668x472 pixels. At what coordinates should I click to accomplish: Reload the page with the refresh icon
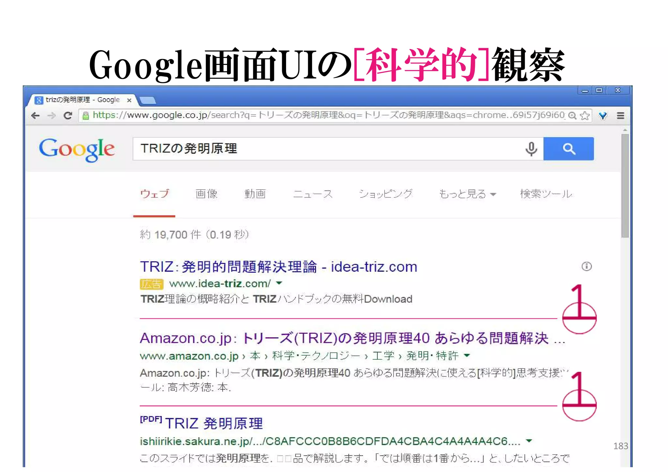68,115
